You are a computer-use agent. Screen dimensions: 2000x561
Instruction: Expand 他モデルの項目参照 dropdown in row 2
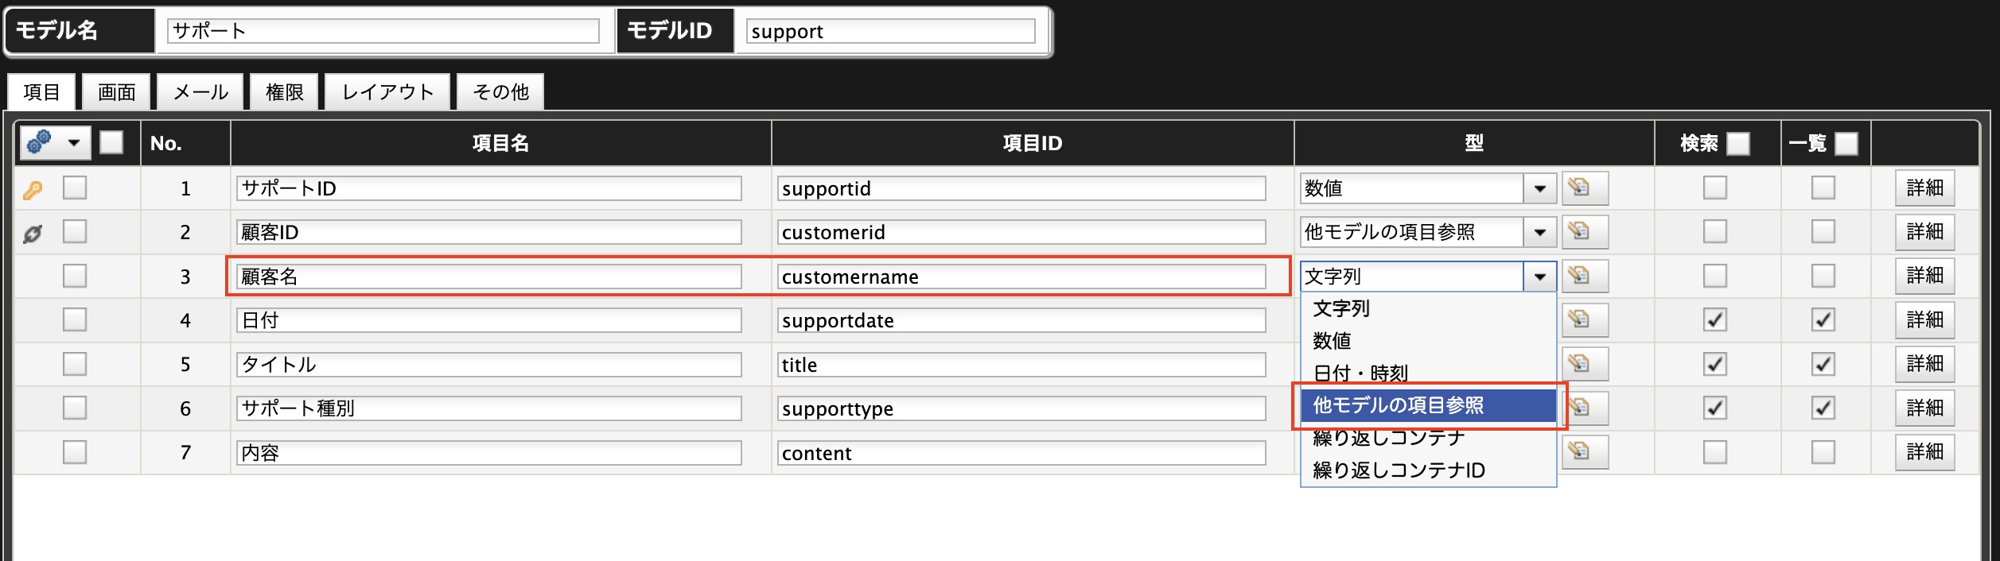(x=1540, y=232)
